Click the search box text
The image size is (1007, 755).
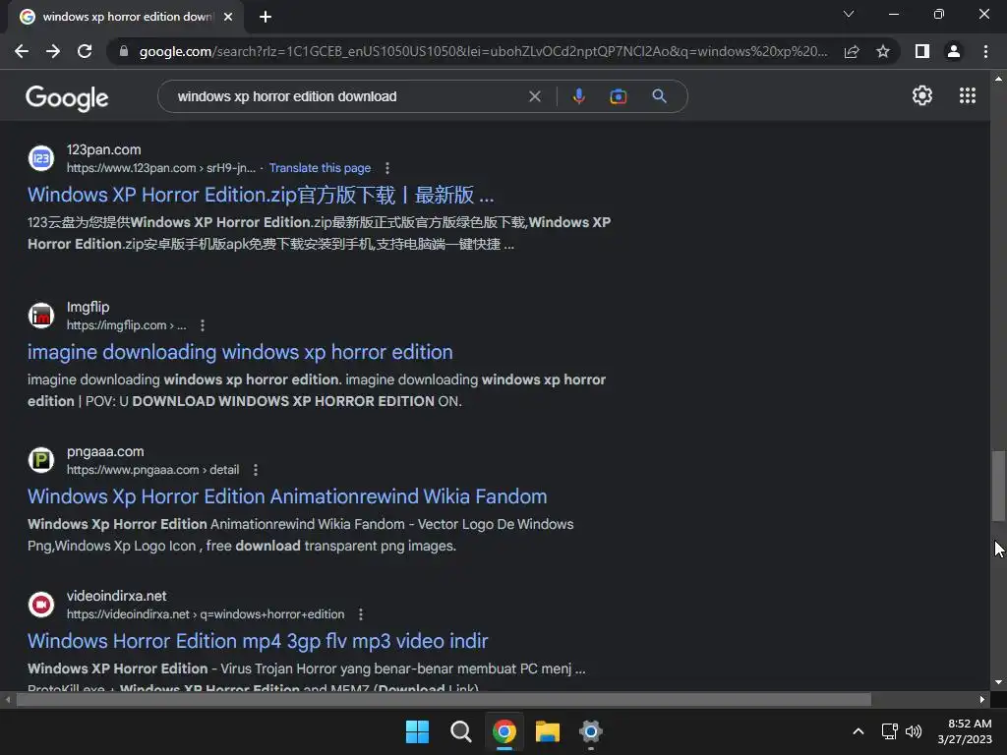click(x=287, y=96)
